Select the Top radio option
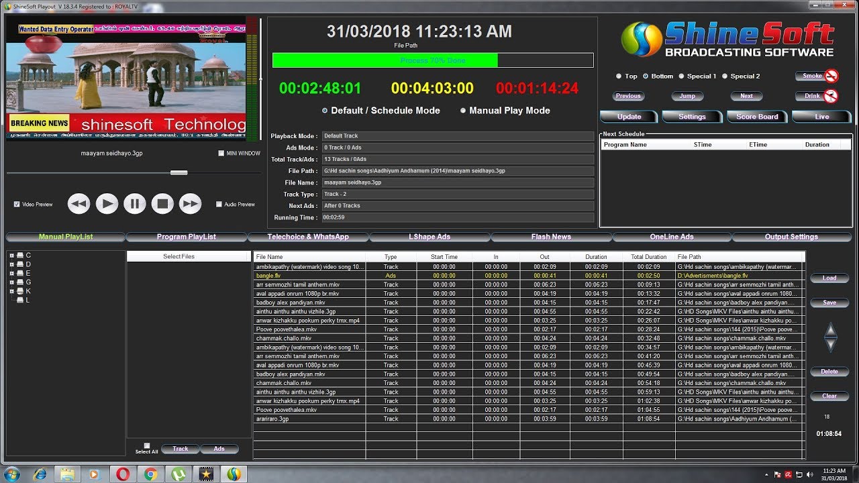This screenshot has width=859, height=483. [619, 76]
